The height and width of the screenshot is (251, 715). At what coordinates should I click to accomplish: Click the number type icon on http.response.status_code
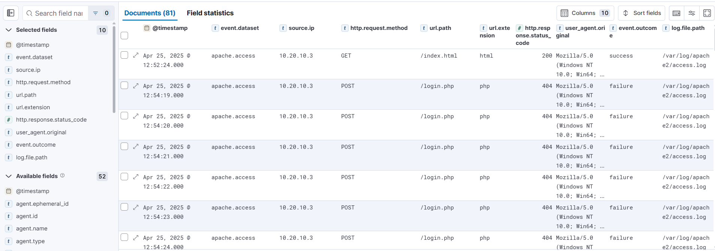(x=519, y=28)
